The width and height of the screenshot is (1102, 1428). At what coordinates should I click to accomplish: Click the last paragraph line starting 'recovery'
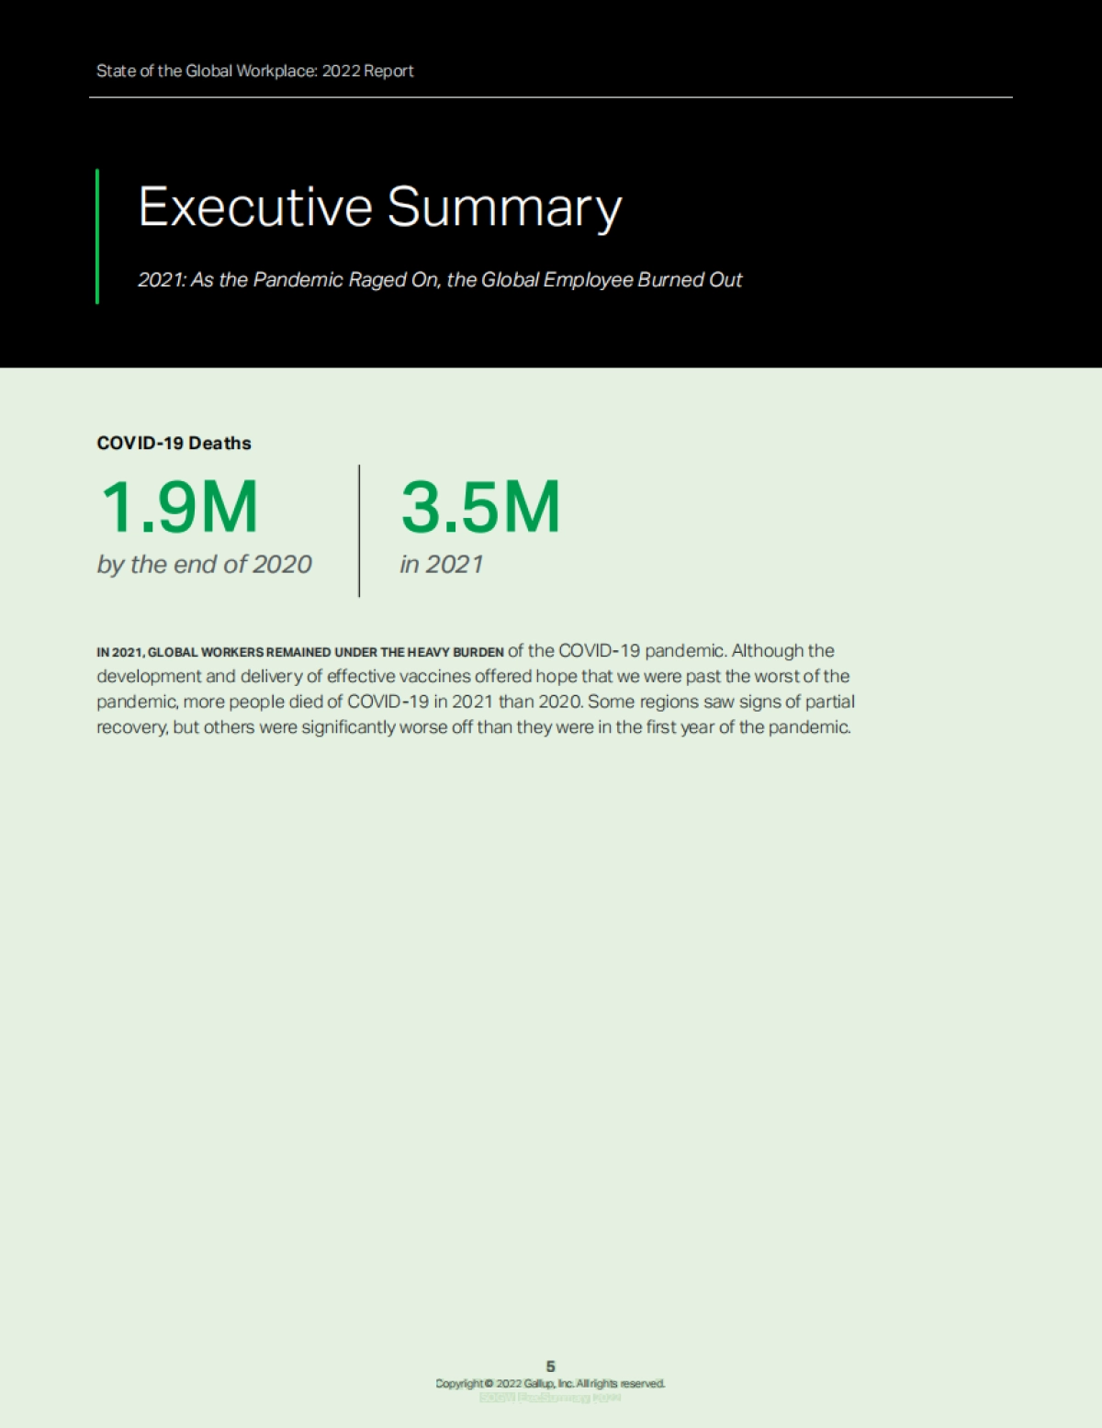[473, 727]
